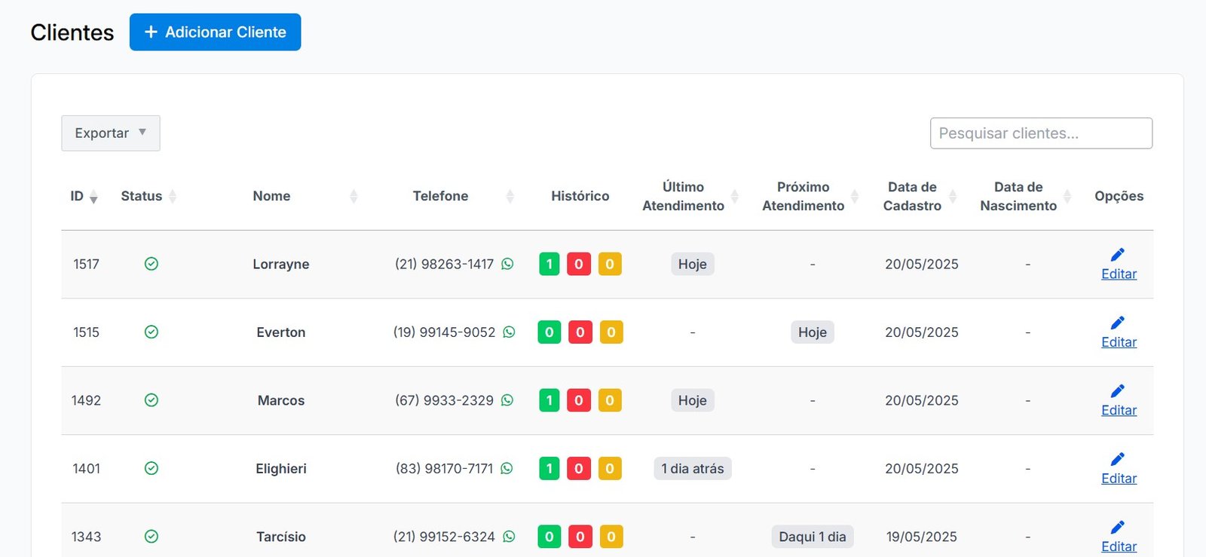1206x557 pixels.
Task: Click WhatsApp icon in Tarcísio's row
Action: tap(509, 537)
